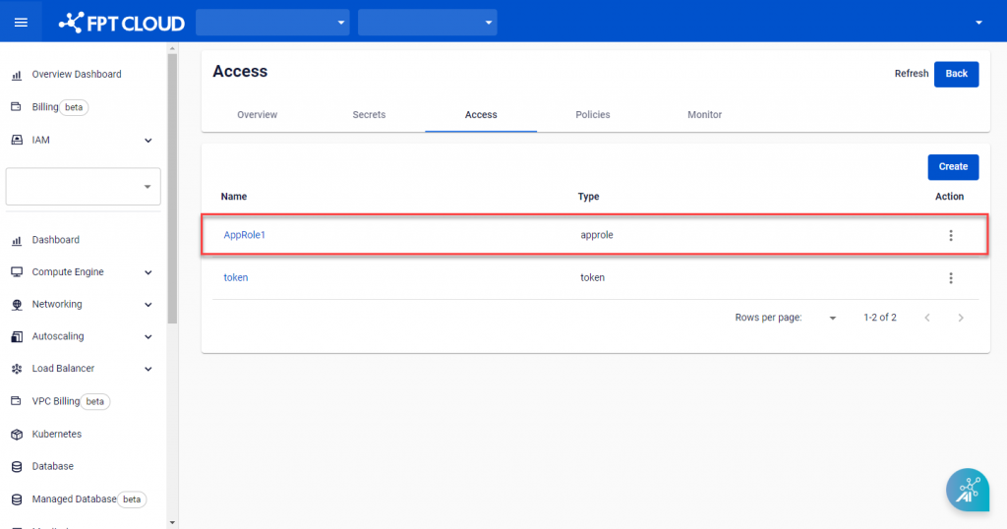1007x529 pixels.
Task: Expand the Compute Engine menu
Action: (x=148, y=272)
